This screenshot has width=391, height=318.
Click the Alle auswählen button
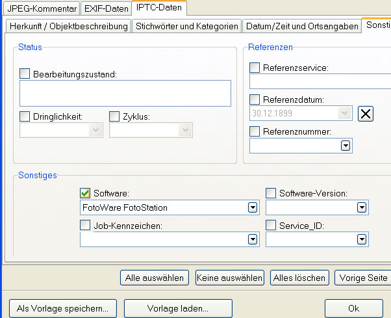click(x=155, y=278)
